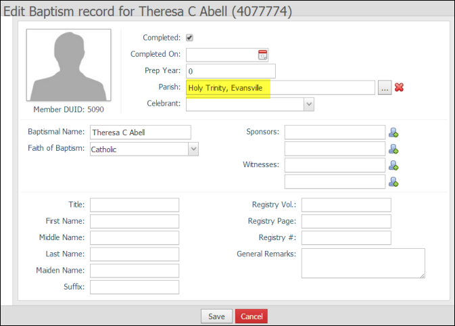This screenshot has height=326, width=455.
Task: Clear the Parish with red X icon
Action: click(399, 87)
